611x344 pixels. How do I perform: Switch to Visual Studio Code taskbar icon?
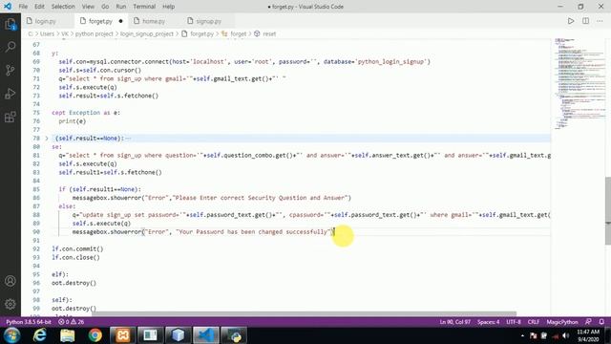(206, 335)
